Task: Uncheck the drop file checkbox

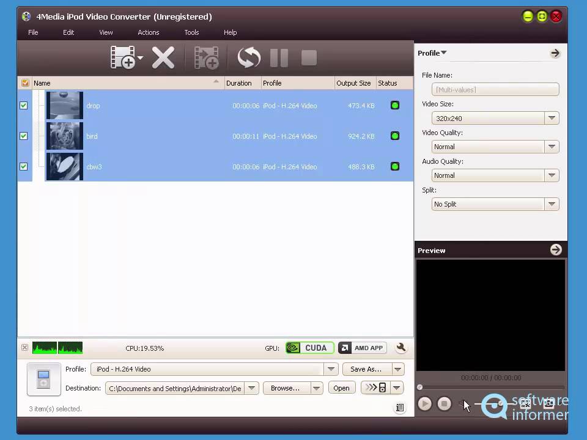Action: (x=24, y=106)
